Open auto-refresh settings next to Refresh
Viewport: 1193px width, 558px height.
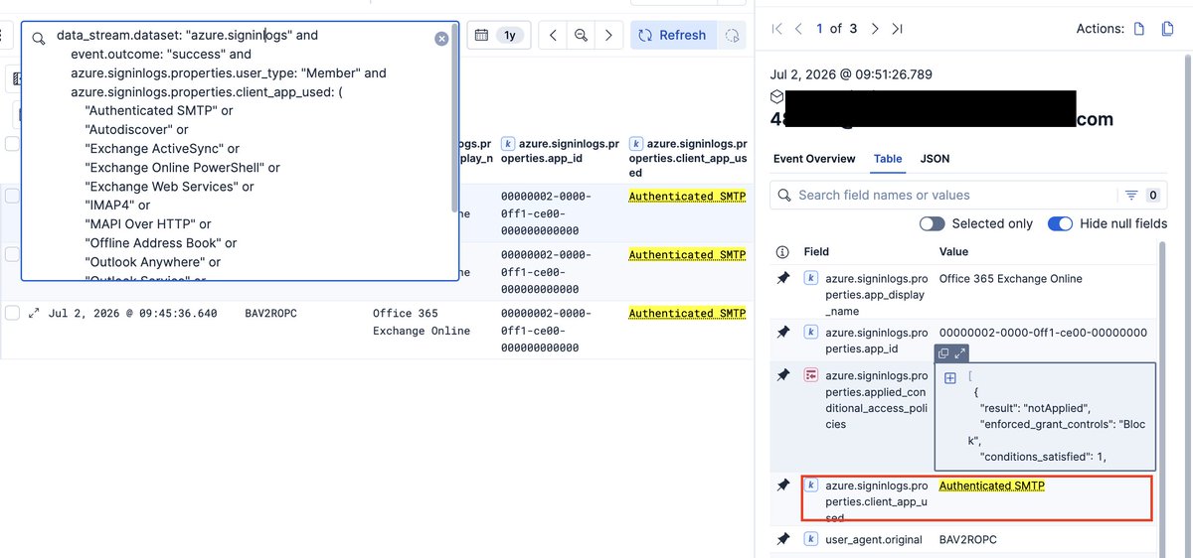(x=733, y=35)
